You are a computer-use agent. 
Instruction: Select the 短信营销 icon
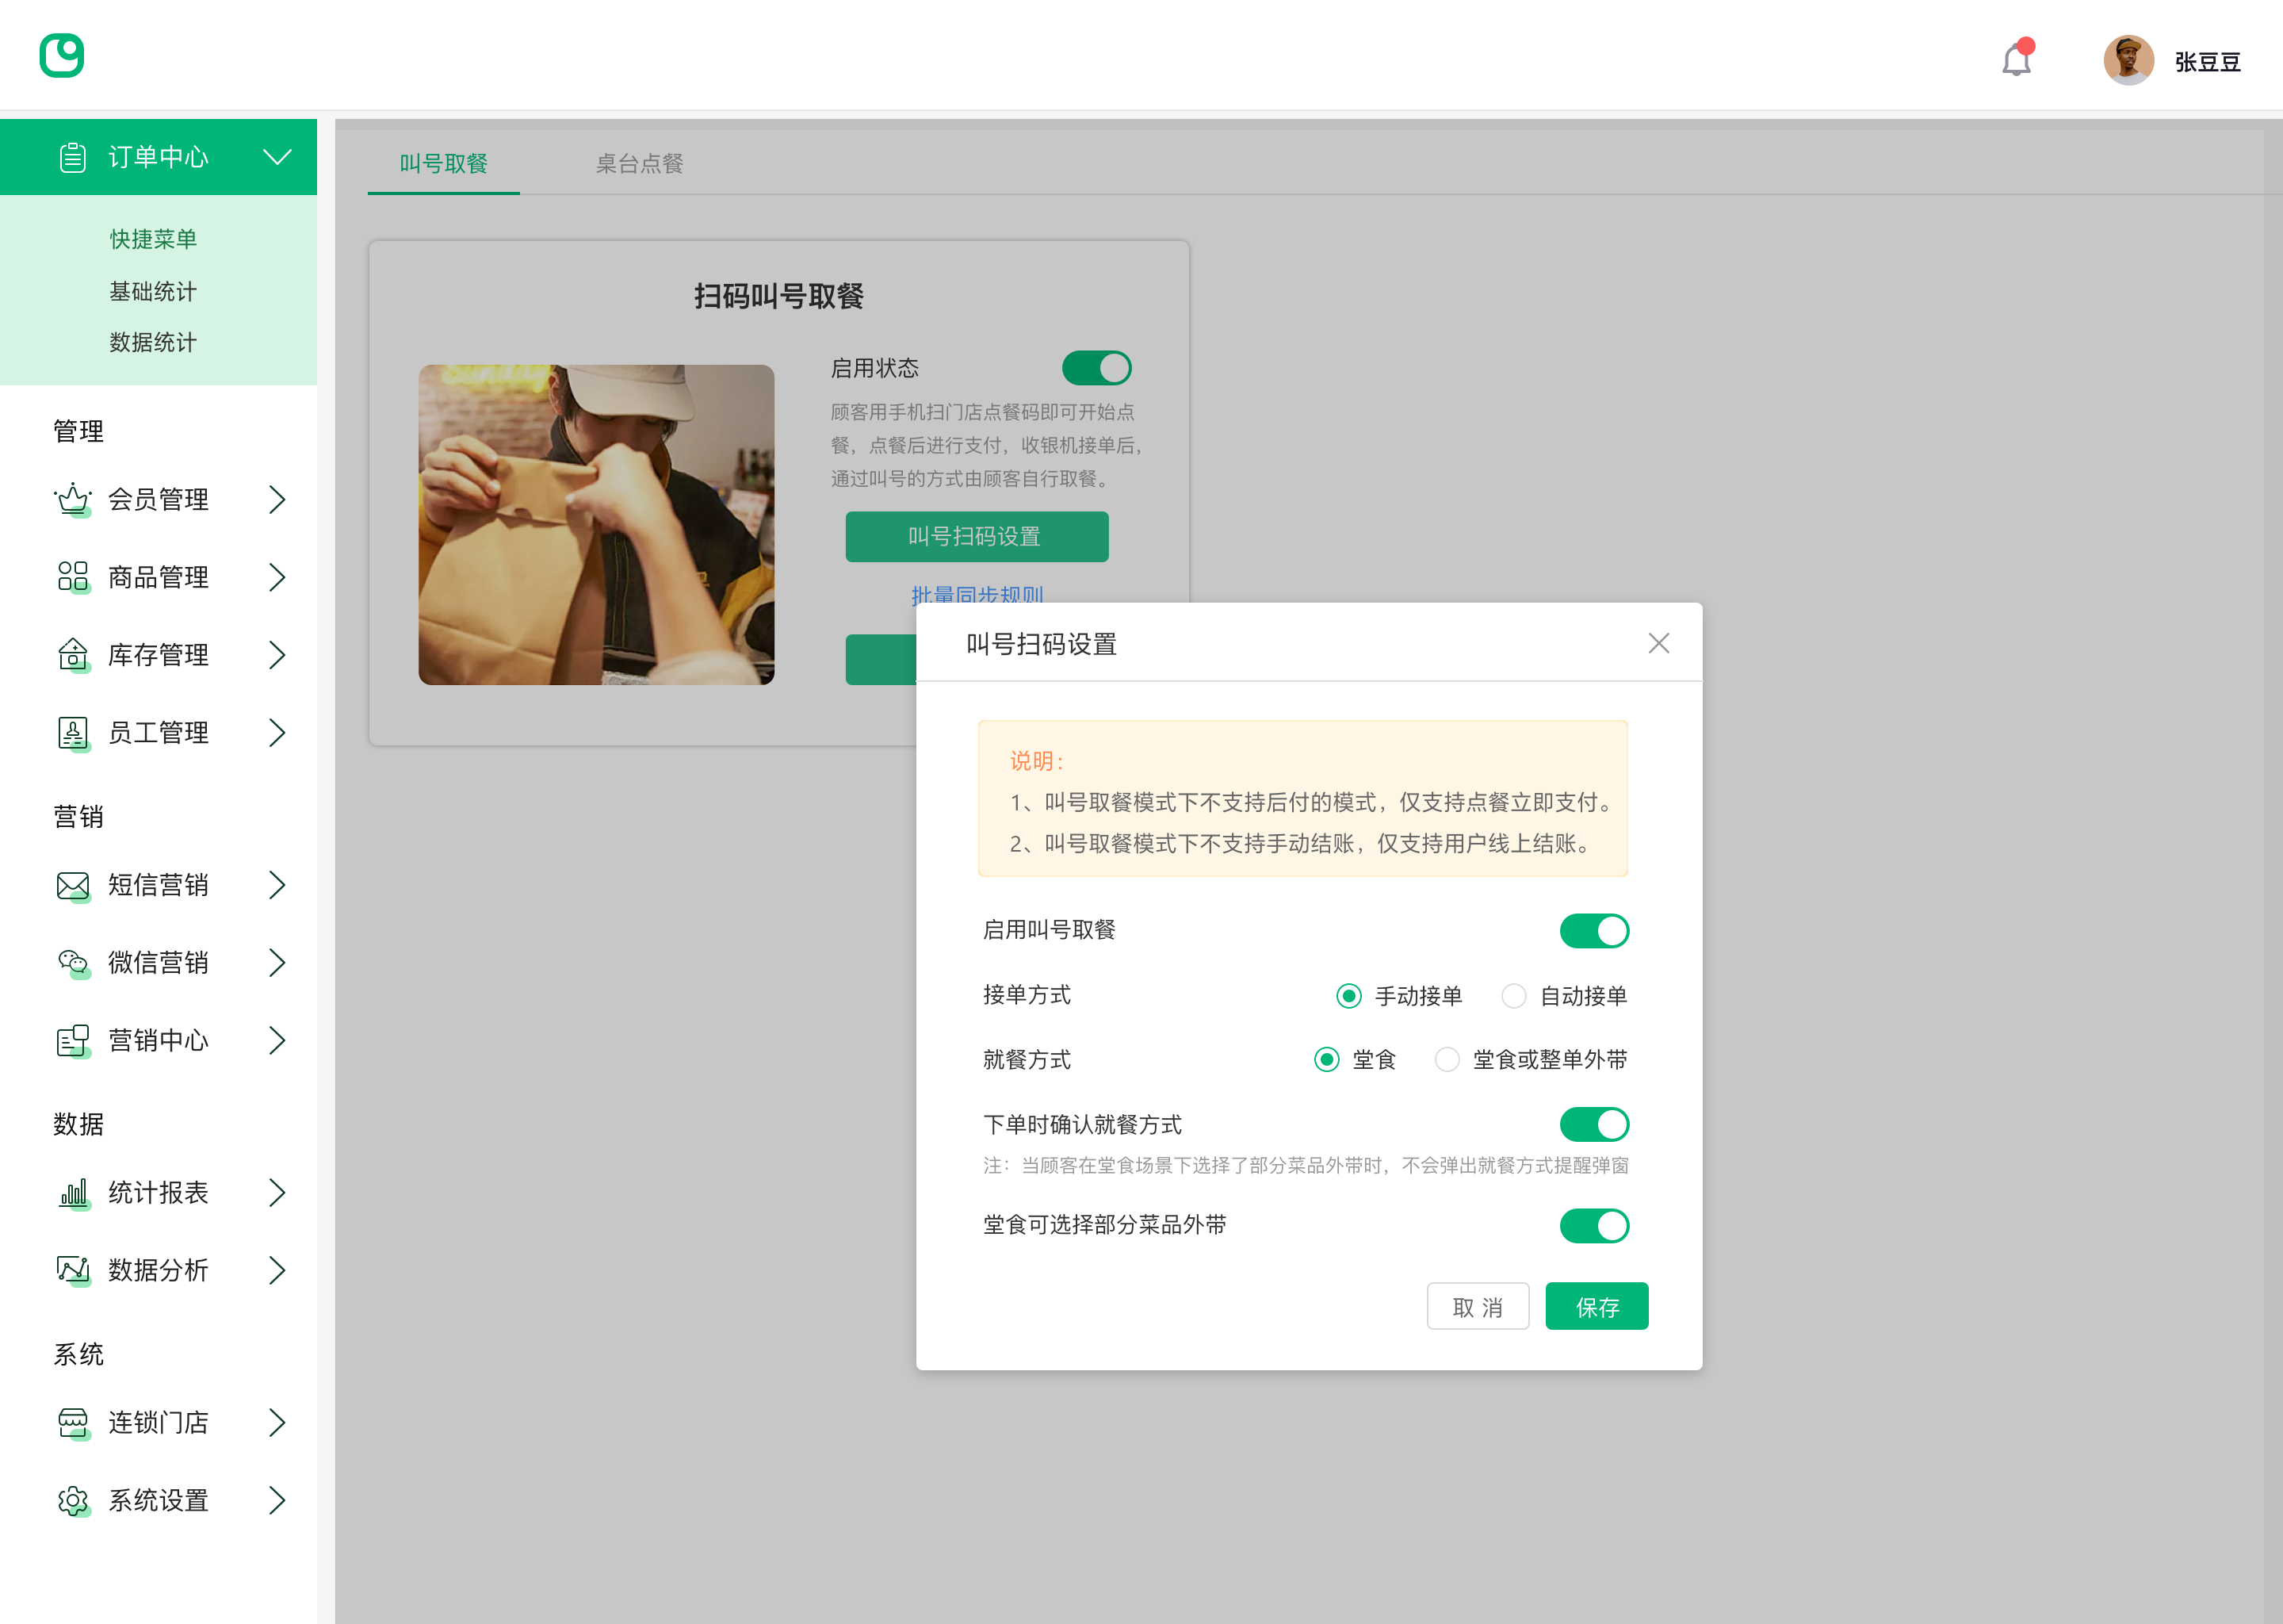pyautogui.click(x=72, y=885)
